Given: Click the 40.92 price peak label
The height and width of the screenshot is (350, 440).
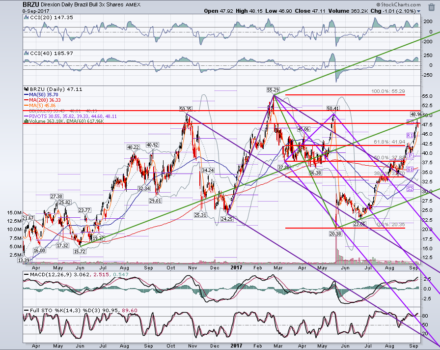Looking at the screenshot, I should 152,145.
